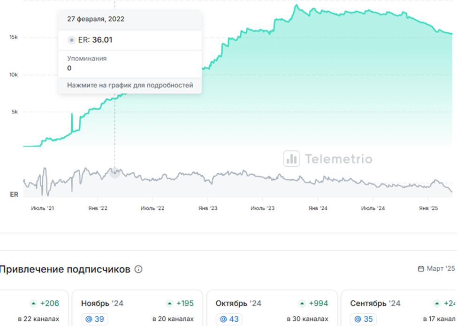Click the green up arrow beside +994
Screen dimensions: 457x326
click(x=302, y=304)
